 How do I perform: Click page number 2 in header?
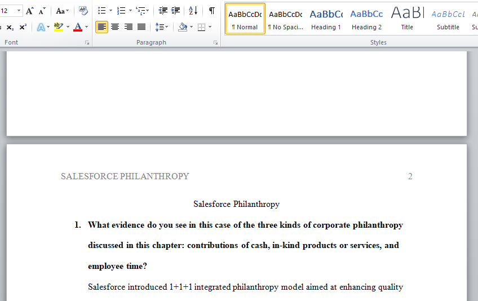click(x=410, y=176)
